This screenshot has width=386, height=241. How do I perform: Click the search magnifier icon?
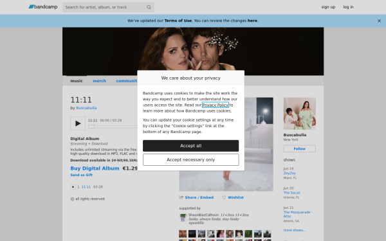click(149, 7)
